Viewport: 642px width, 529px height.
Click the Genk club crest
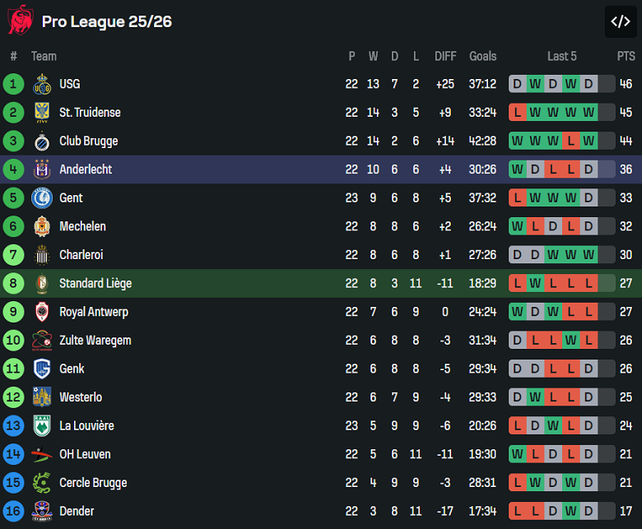42,369
